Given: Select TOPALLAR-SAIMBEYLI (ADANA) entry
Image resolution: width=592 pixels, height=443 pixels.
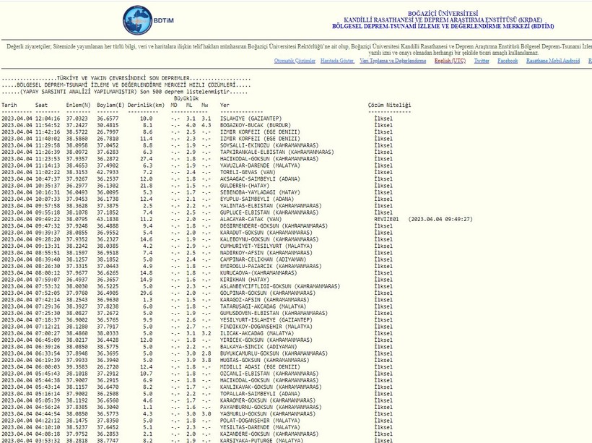Looking at the screenshot, I should 260,393.
